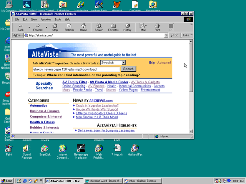Open the Yellow Pages link

(x=128, y=90)
